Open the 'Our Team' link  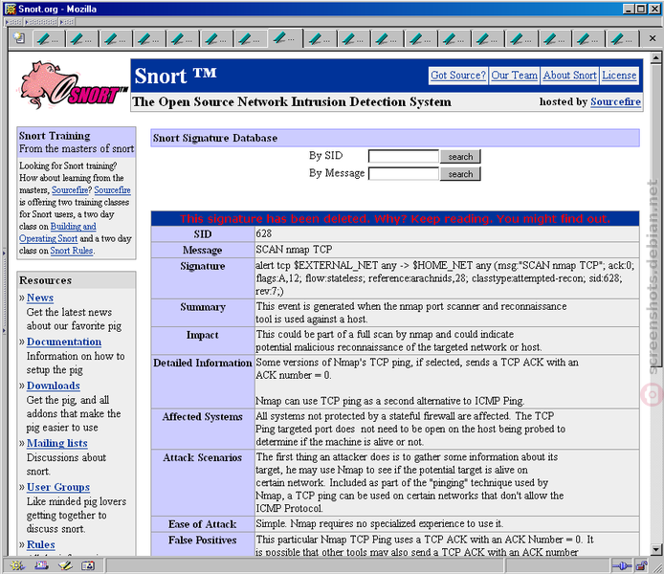(x=514, y=76)
